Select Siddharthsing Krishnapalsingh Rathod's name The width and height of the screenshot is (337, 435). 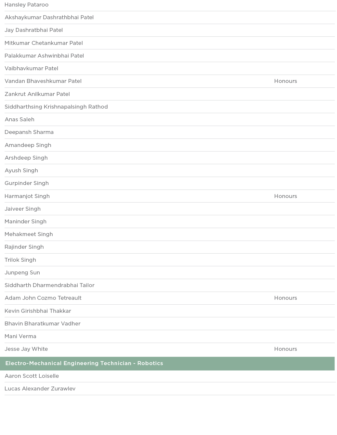point(56,107)
